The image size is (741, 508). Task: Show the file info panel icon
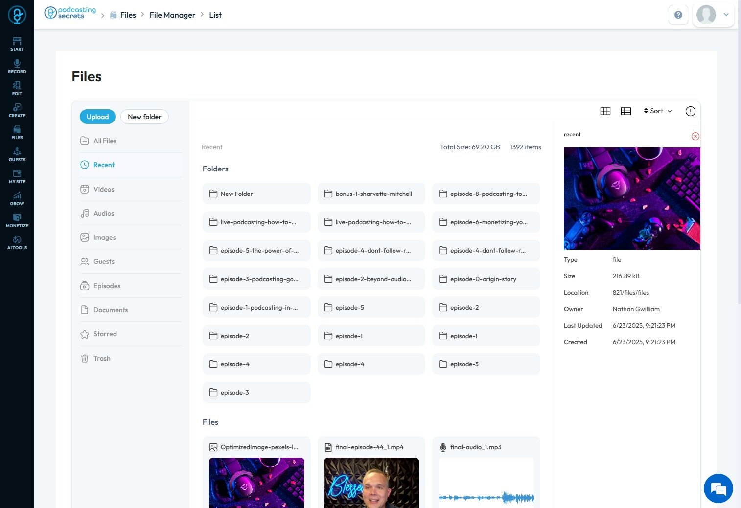click(690, 111)
